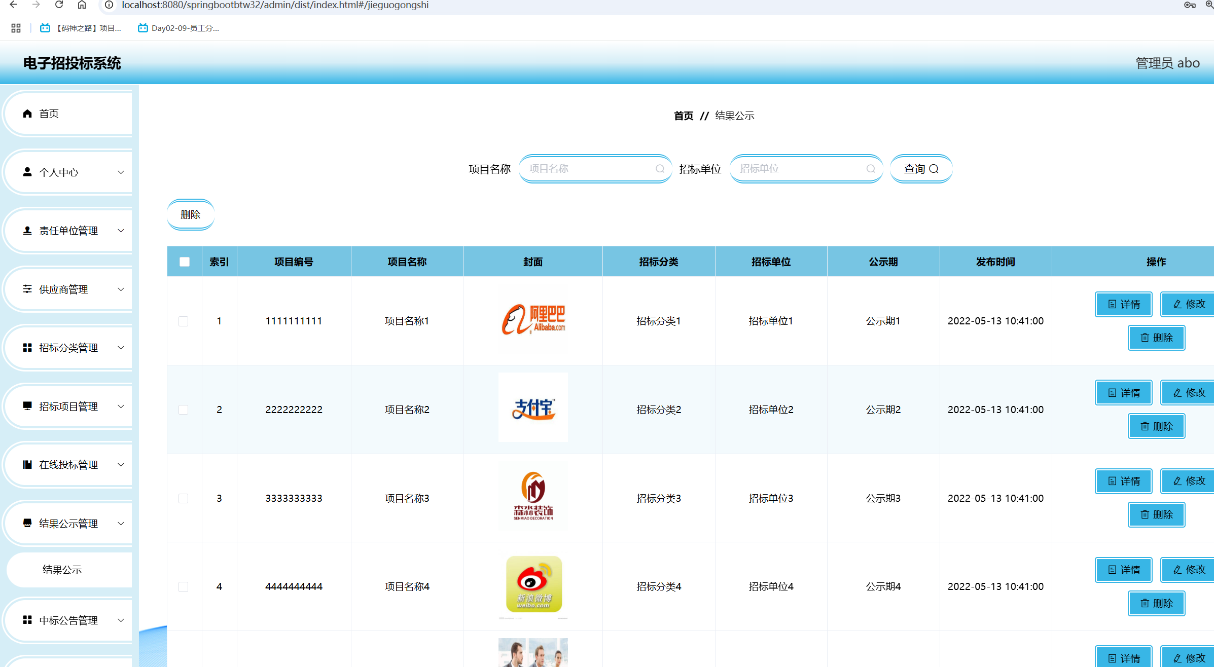The image size is (1214, 667).
Task: Expand the 责任单位管理 chevron
Action: [121, 231]
